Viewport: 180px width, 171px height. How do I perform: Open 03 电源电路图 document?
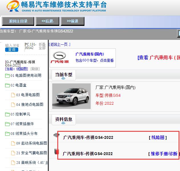pos(28,95)
